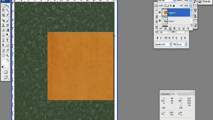
Task: Add a layer style (fx)
Action: [165, 29]
